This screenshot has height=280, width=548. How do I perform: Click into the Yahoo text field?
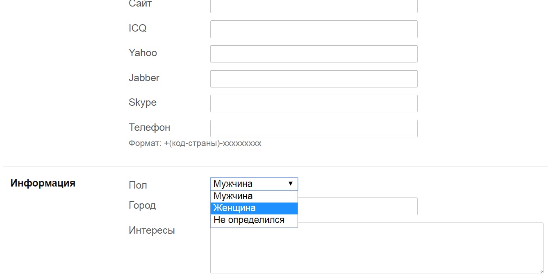(x=314, y=54)
